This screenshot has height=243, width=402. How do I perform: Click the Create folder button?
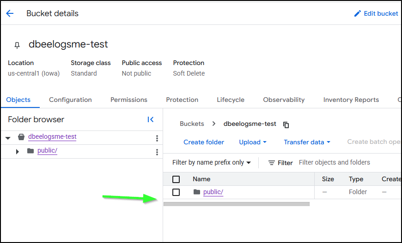click(x=204, y=142)
